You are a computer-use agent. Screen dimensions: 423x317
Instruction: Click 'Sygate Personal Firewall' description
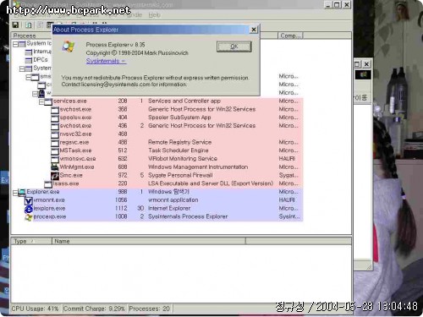(x=180, y=175)
